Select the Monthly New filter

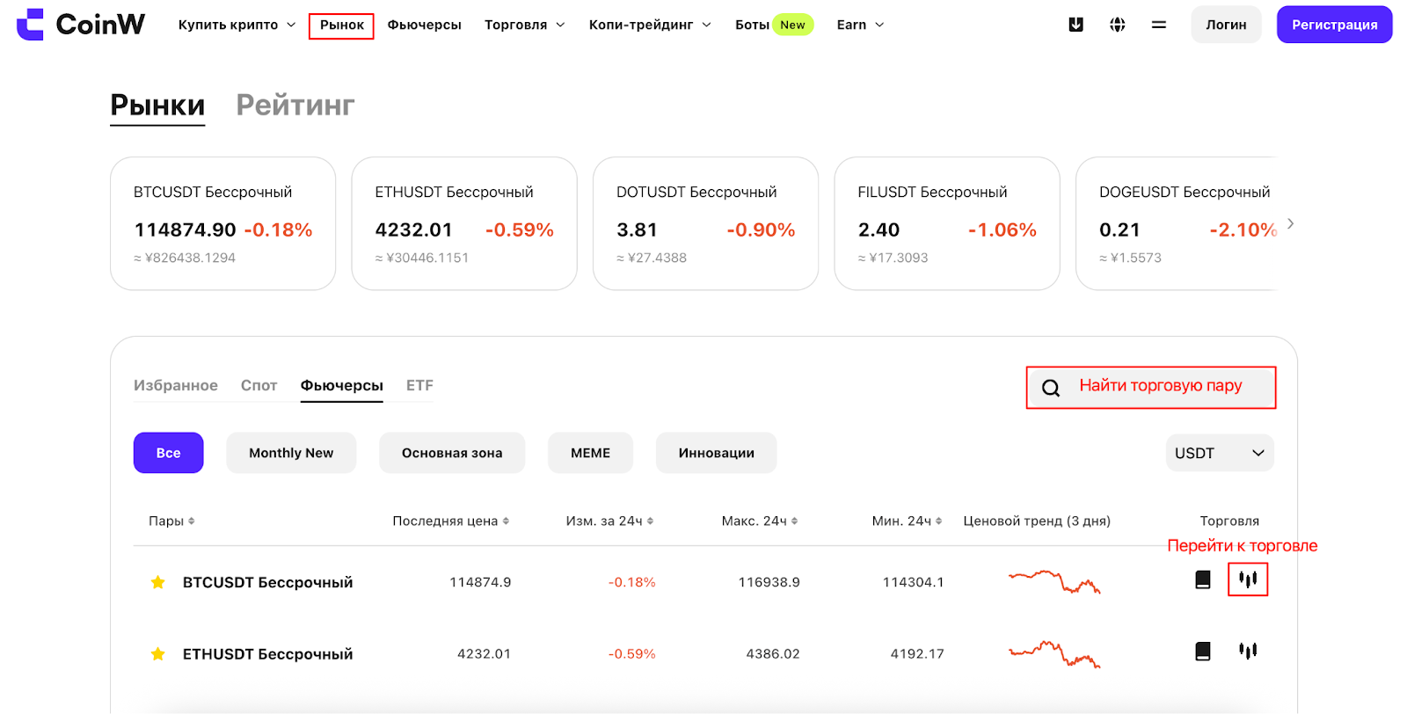click(291, 453)
